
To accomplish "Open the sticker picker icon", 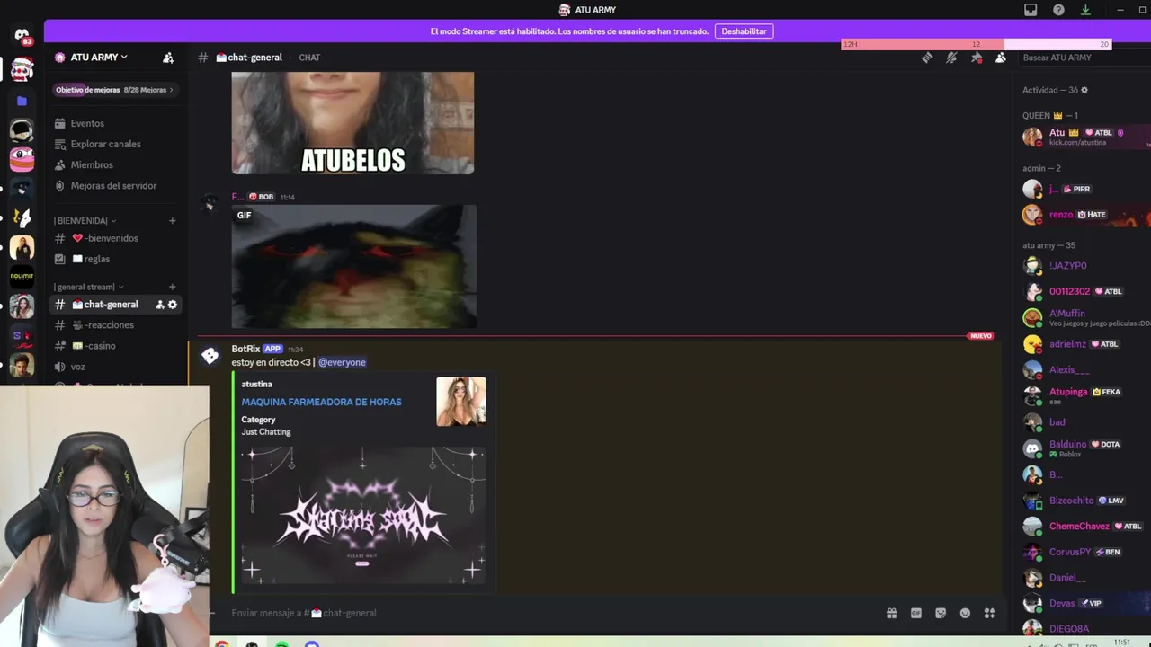I will (x=941, y=613).
